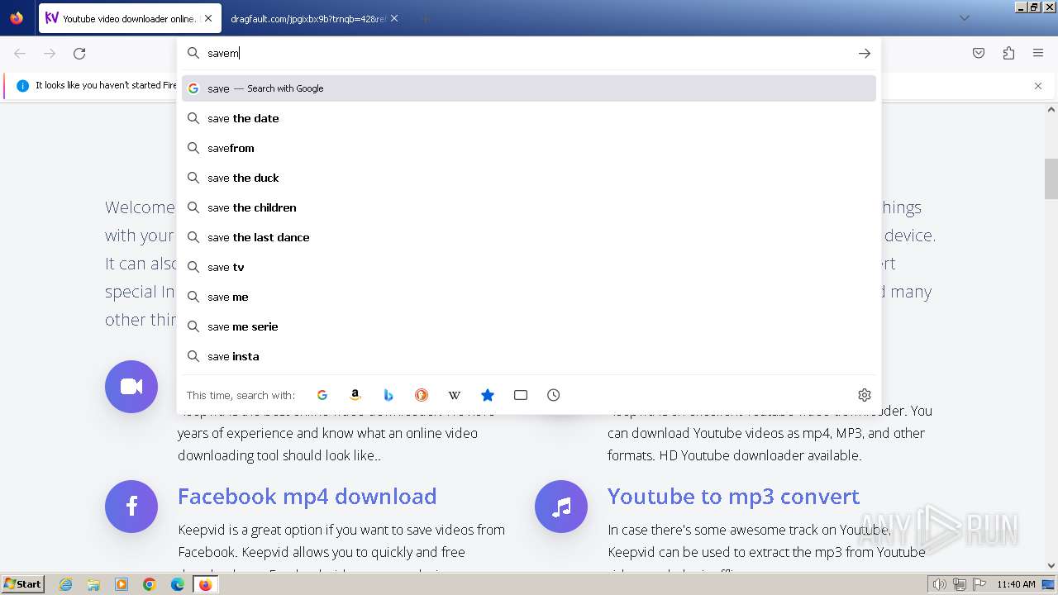Open the list all tabs dropdown

coord(964,18)
